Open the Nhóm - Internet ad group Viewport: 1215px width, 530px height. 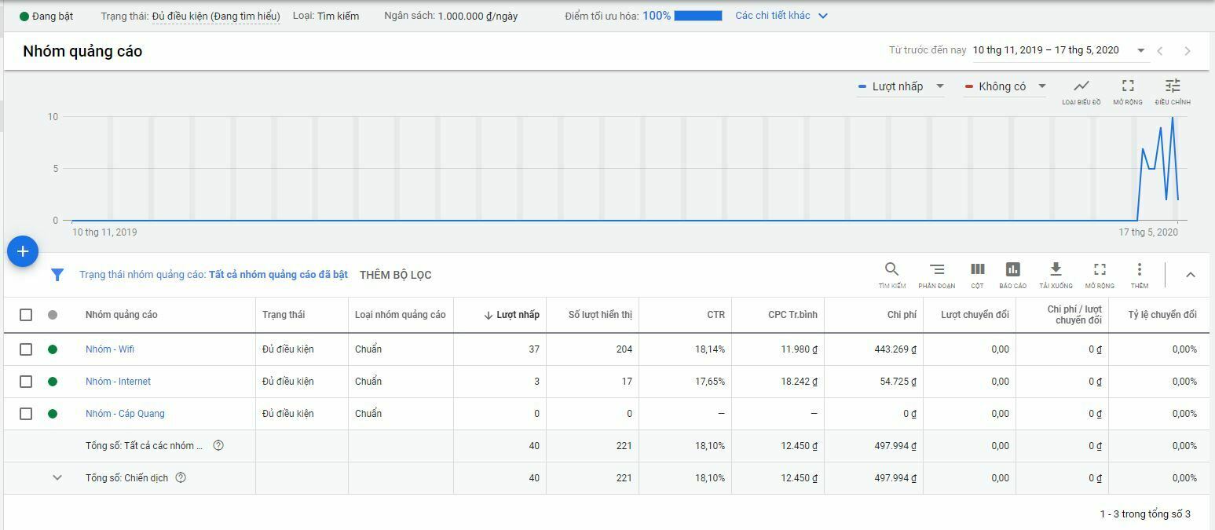click(118, 382)
